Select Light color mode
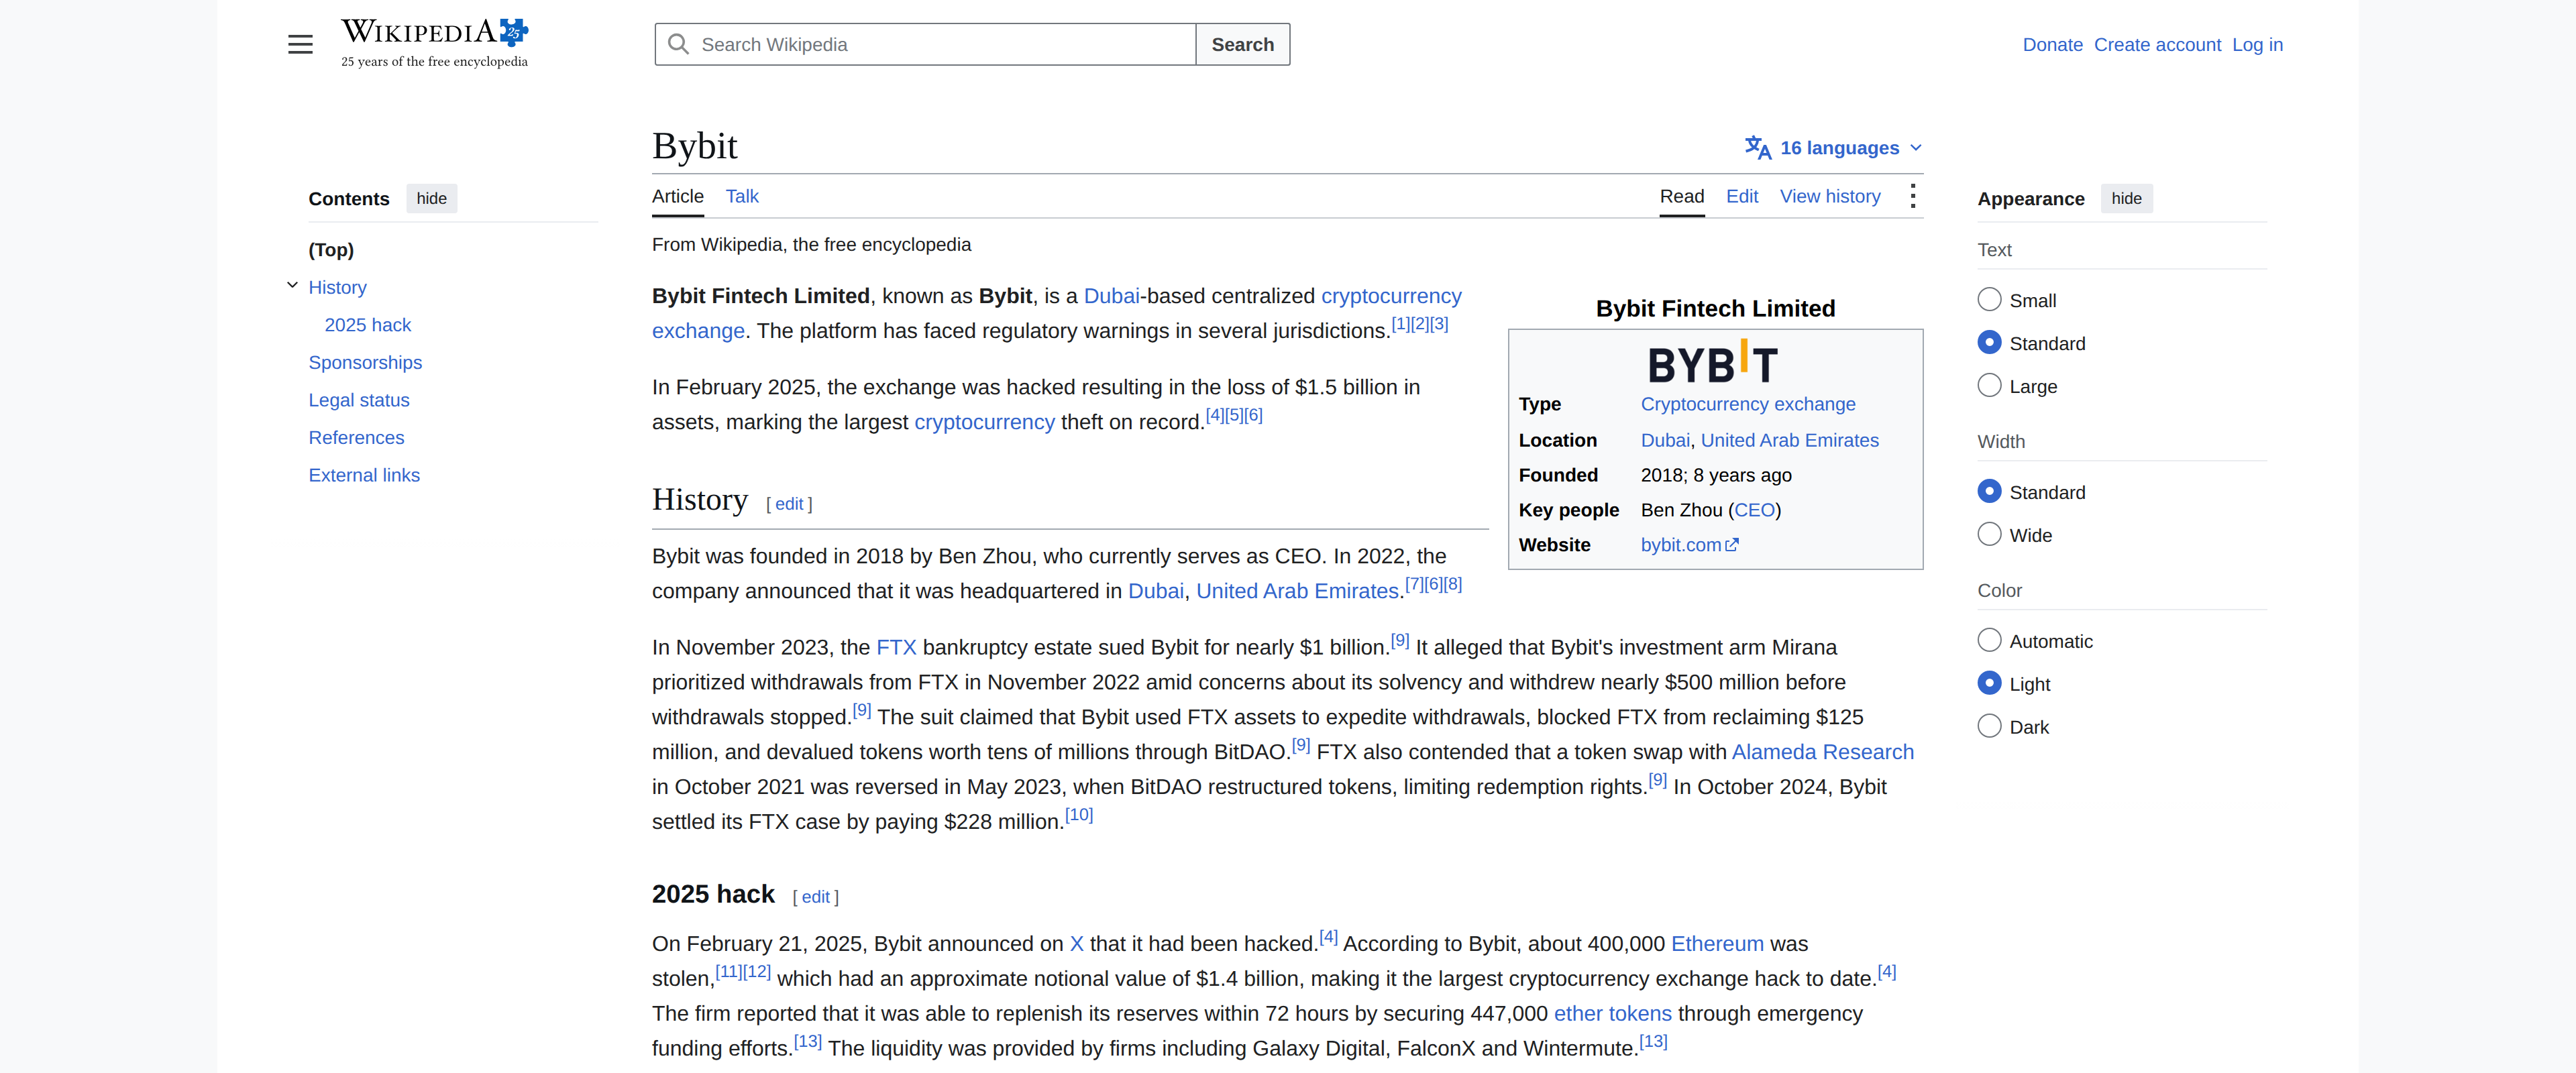2576x1073 pixels. (1989, 684)
